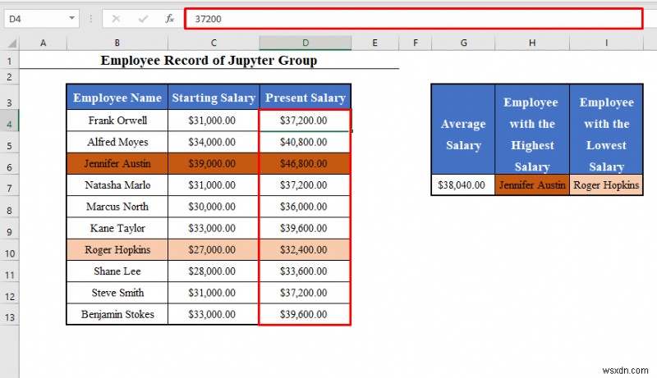
Task: Select the 'Steve Smith' cell
Action: (117, 293)
